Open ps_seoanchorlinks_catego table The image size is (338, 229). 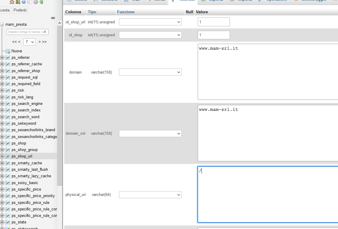34,137
